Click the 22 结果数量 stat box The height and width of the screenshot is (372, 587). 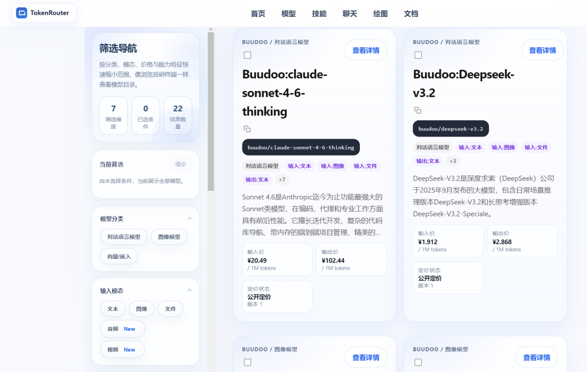(x=178, y=115)
